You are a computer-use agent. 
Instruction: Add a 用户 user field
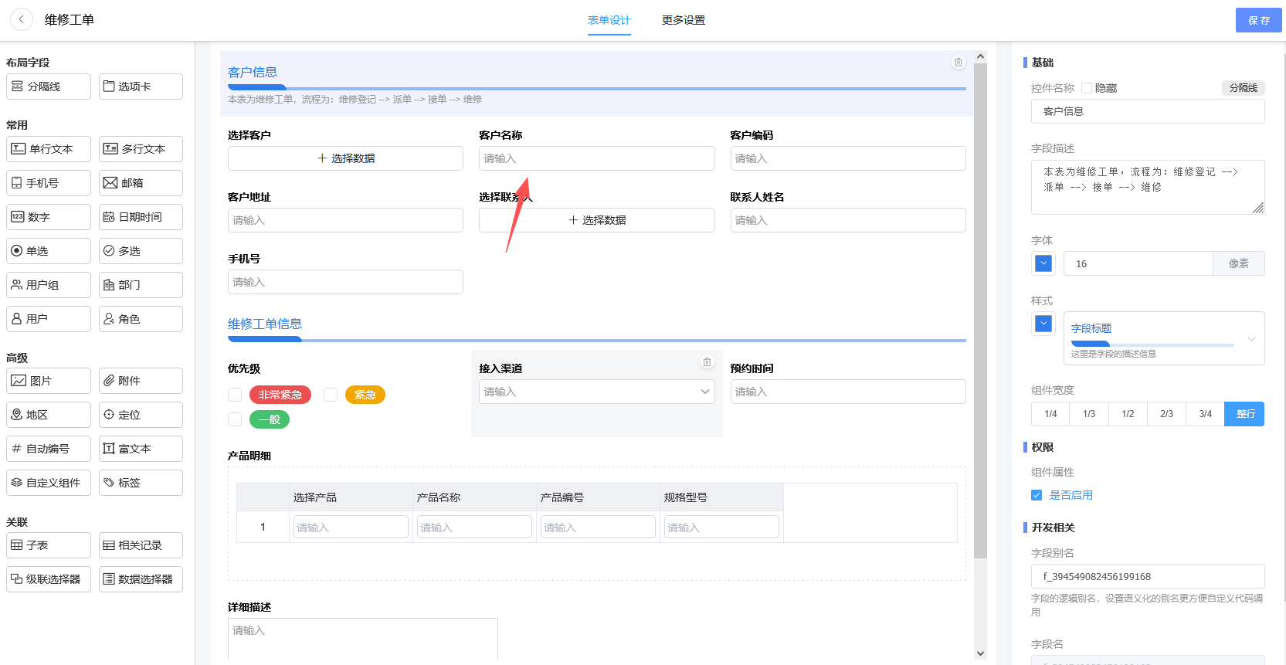coord(49,319)
